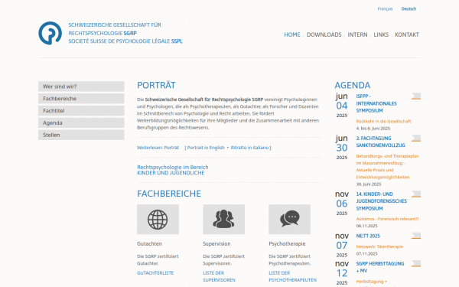Screen dimensions: 459x287
Task: Go to HOME in top navigation
Action: (x=292, y=34)
